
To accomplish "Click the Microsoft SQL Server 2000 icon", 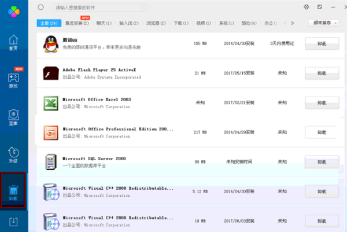I will [51, 162].
